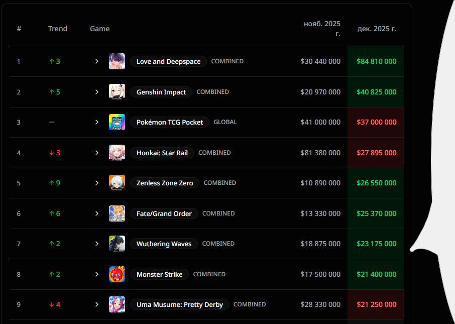Expand the Love and Deepspace row chevron

click(x=97, y=61)
